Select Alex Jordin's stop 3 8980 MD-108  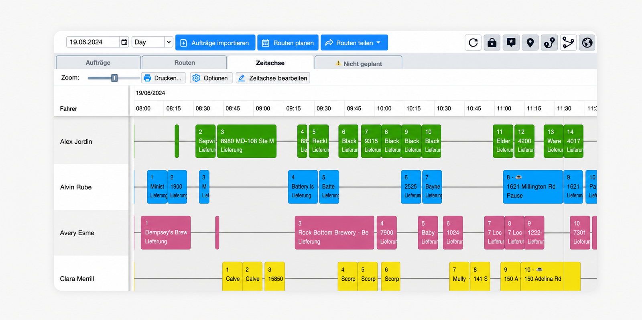click(x=247, y=141)
